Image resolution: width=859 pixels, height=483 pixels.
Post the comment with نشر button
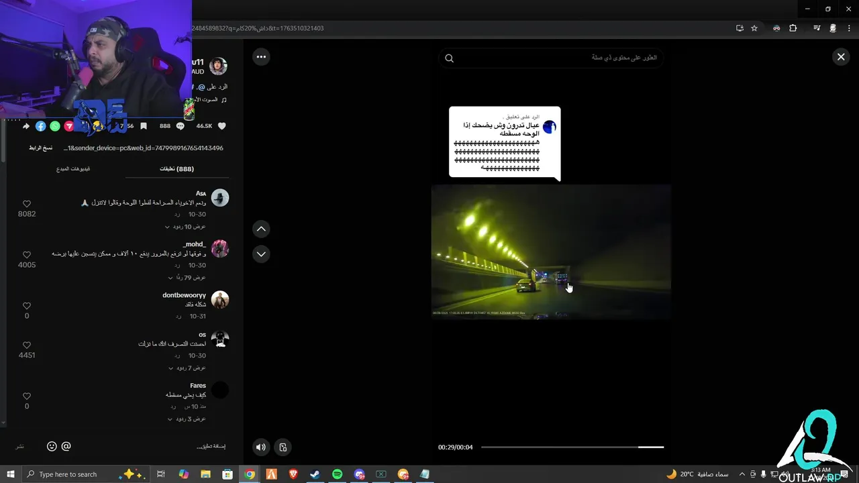tap(20, 446)
